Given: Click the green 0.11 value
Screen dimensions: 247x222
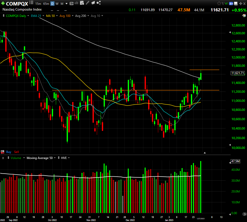Looking at the screenshot, I should click(x=132, y=10).
